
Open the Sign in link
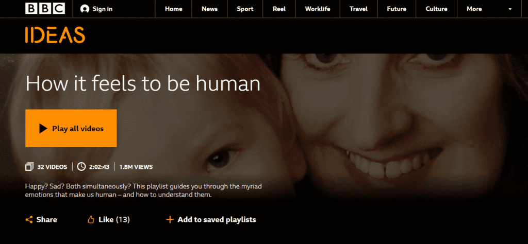tap(102, 9)
